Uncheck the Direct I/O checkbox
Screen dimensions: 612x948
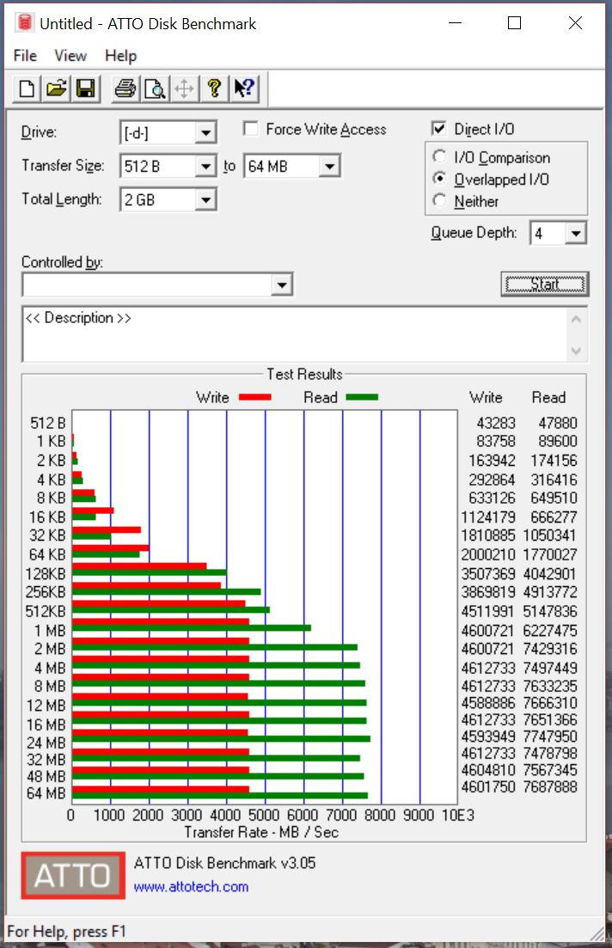pos(439,129)
